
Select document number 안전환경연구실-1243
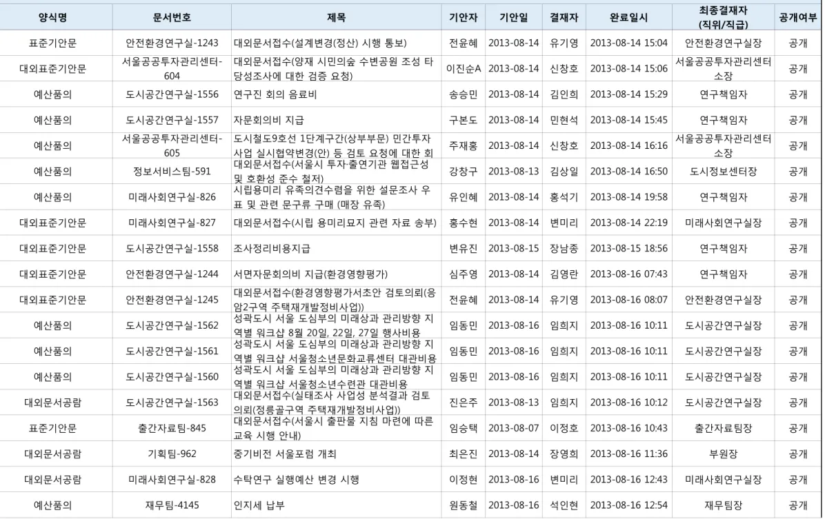(x=172, y=43)
